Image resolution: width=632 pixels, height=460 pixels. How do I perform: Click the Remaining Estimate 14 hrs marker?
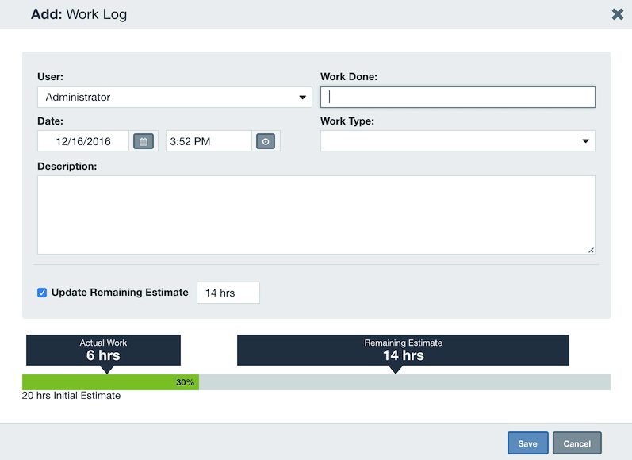click(403, 350)
